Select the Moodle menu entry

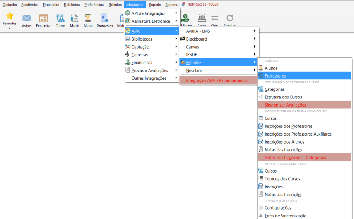click(218, 62)
